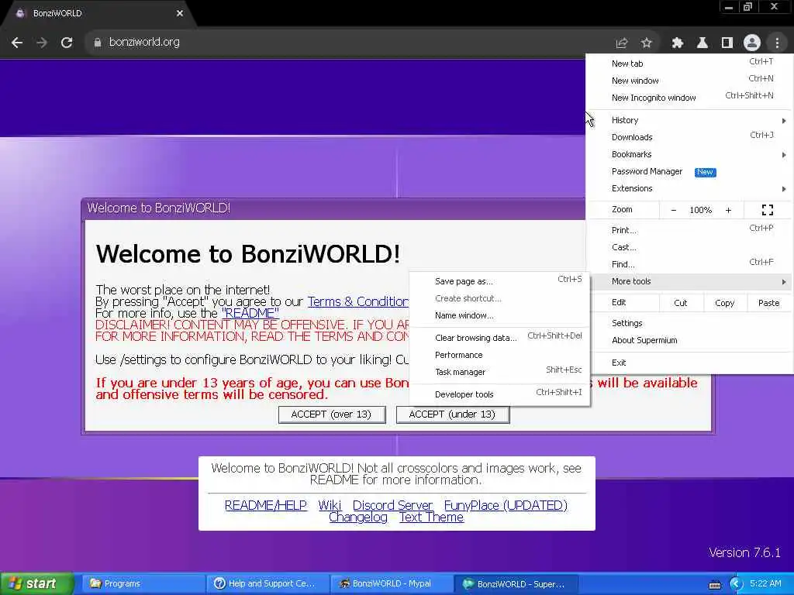794x595 pixels.
Task: Select Cast... from the menu
Action: (x=689, y=247)
